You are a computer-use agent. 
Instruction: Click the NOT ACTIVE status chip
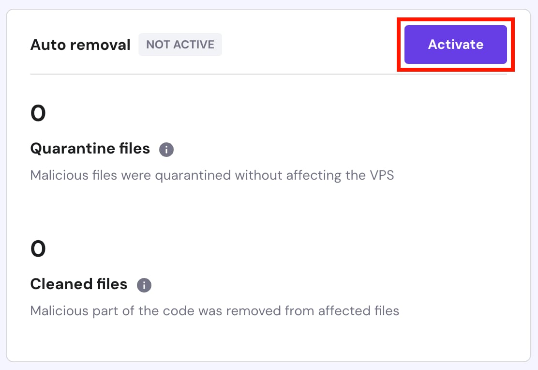180,44
